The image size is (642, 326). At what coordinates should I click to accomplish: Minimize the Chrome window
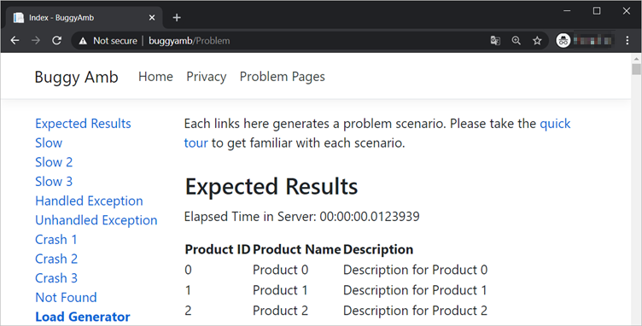pyautogui.click(x=567, y=11)
